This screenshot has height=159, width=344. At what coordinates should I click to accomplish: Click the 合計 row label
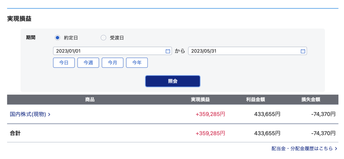(x=15, y=133)
